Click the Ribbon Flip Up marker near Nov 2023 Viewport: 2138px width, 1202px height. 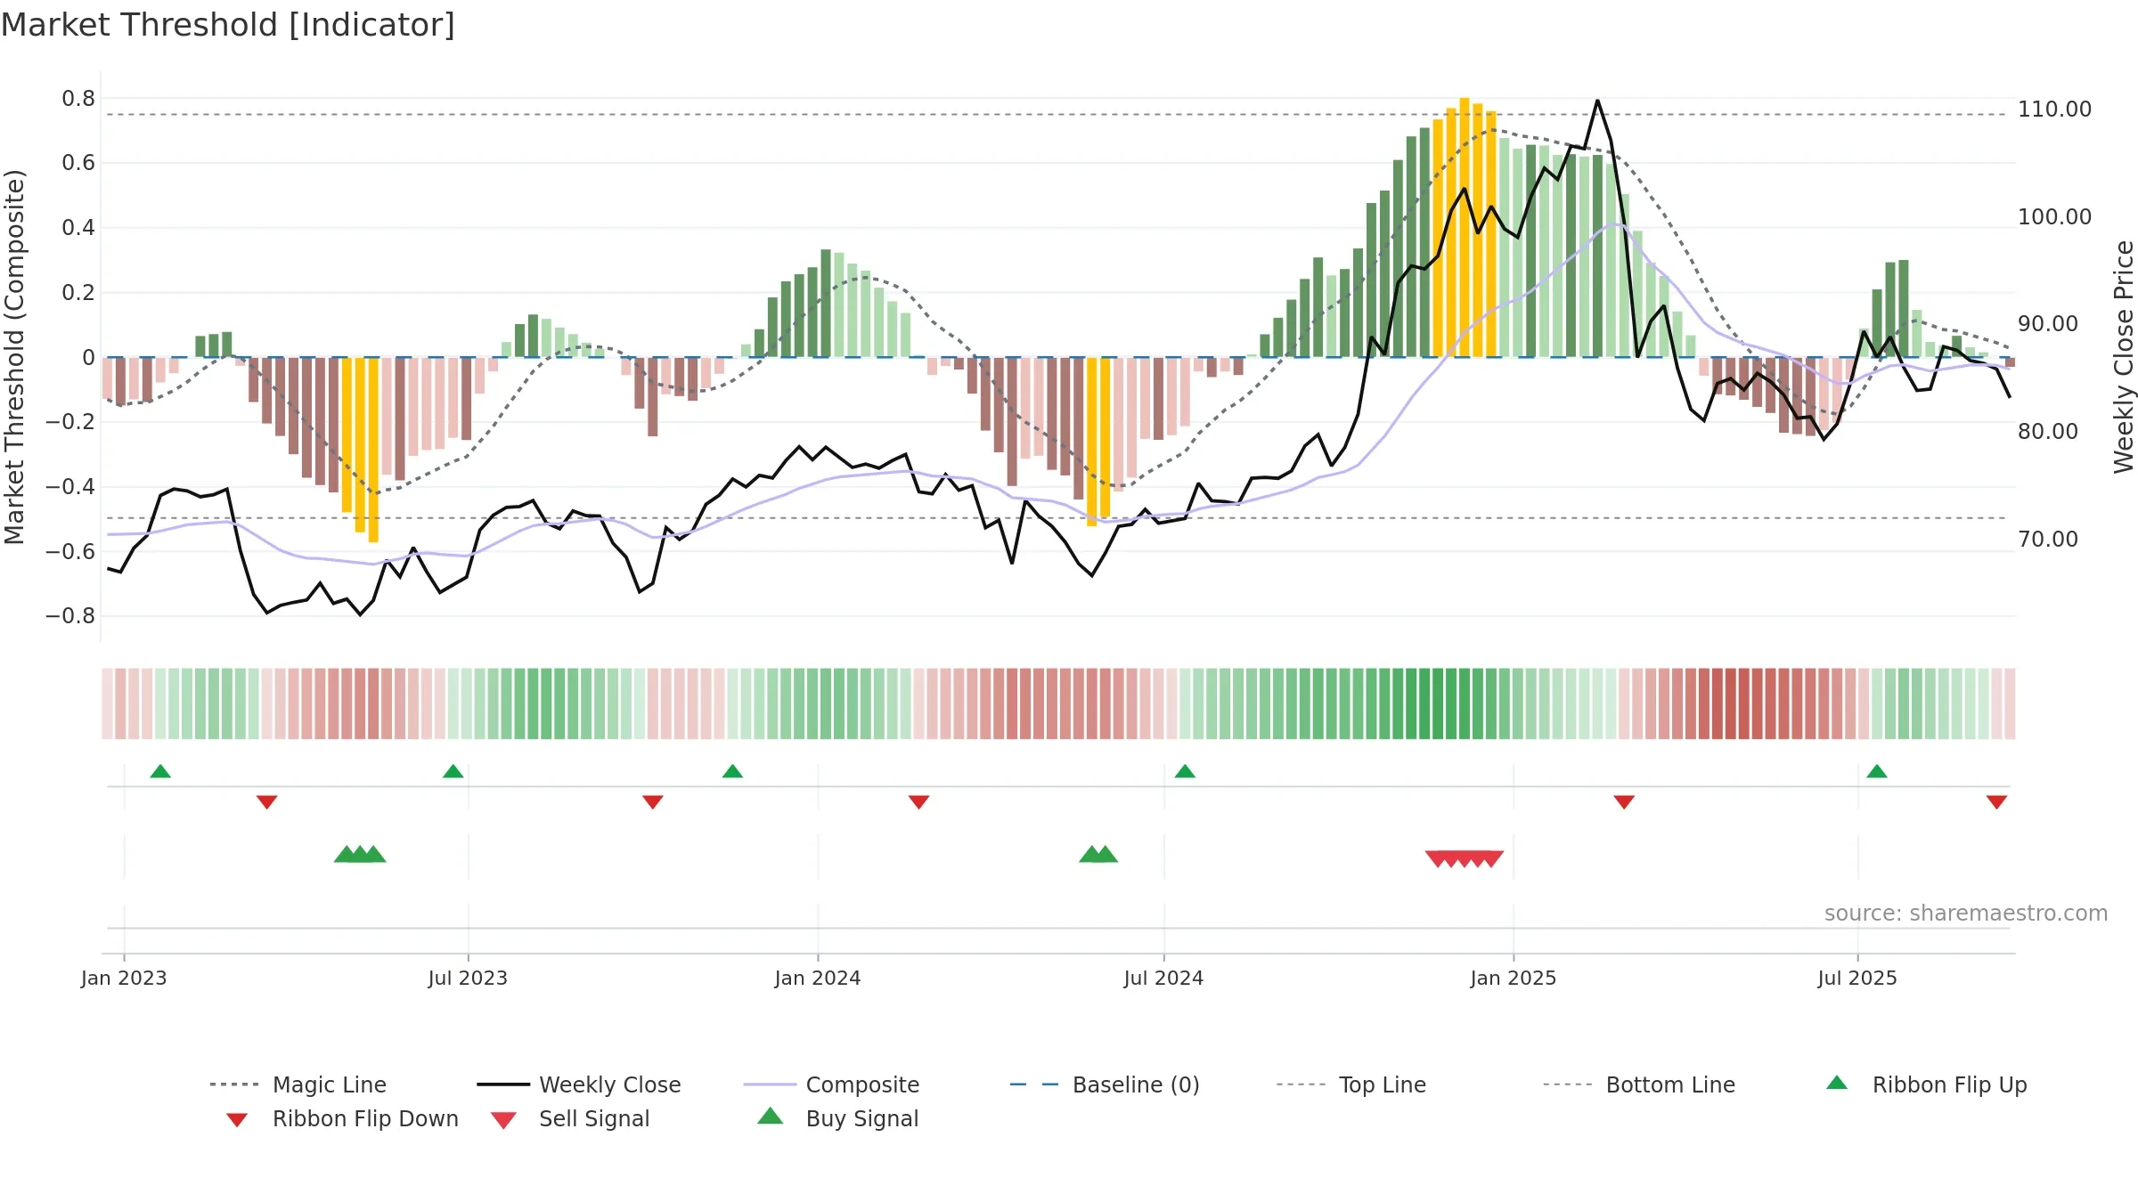click(x=732, y=771)
